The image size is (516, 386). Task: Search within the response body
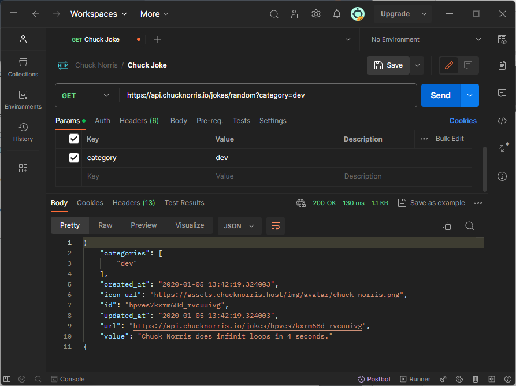pyautogui.click(x=470, y=226)
